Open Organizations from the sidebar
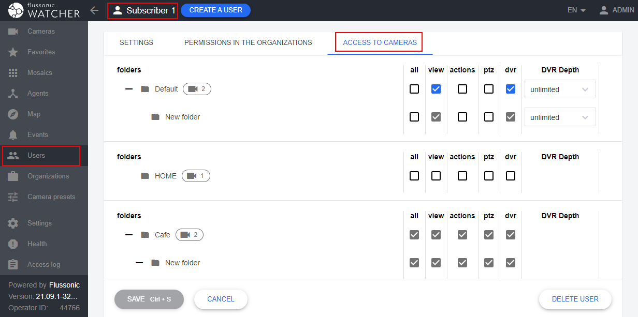Screen dimensions: 638x317 (x=48, y=176)
